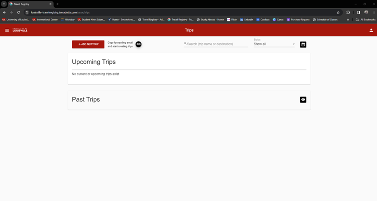This screenshot has height=201, width=377.
Task: Open Schedule of Classes bookmark
Action: pos(325,20)
